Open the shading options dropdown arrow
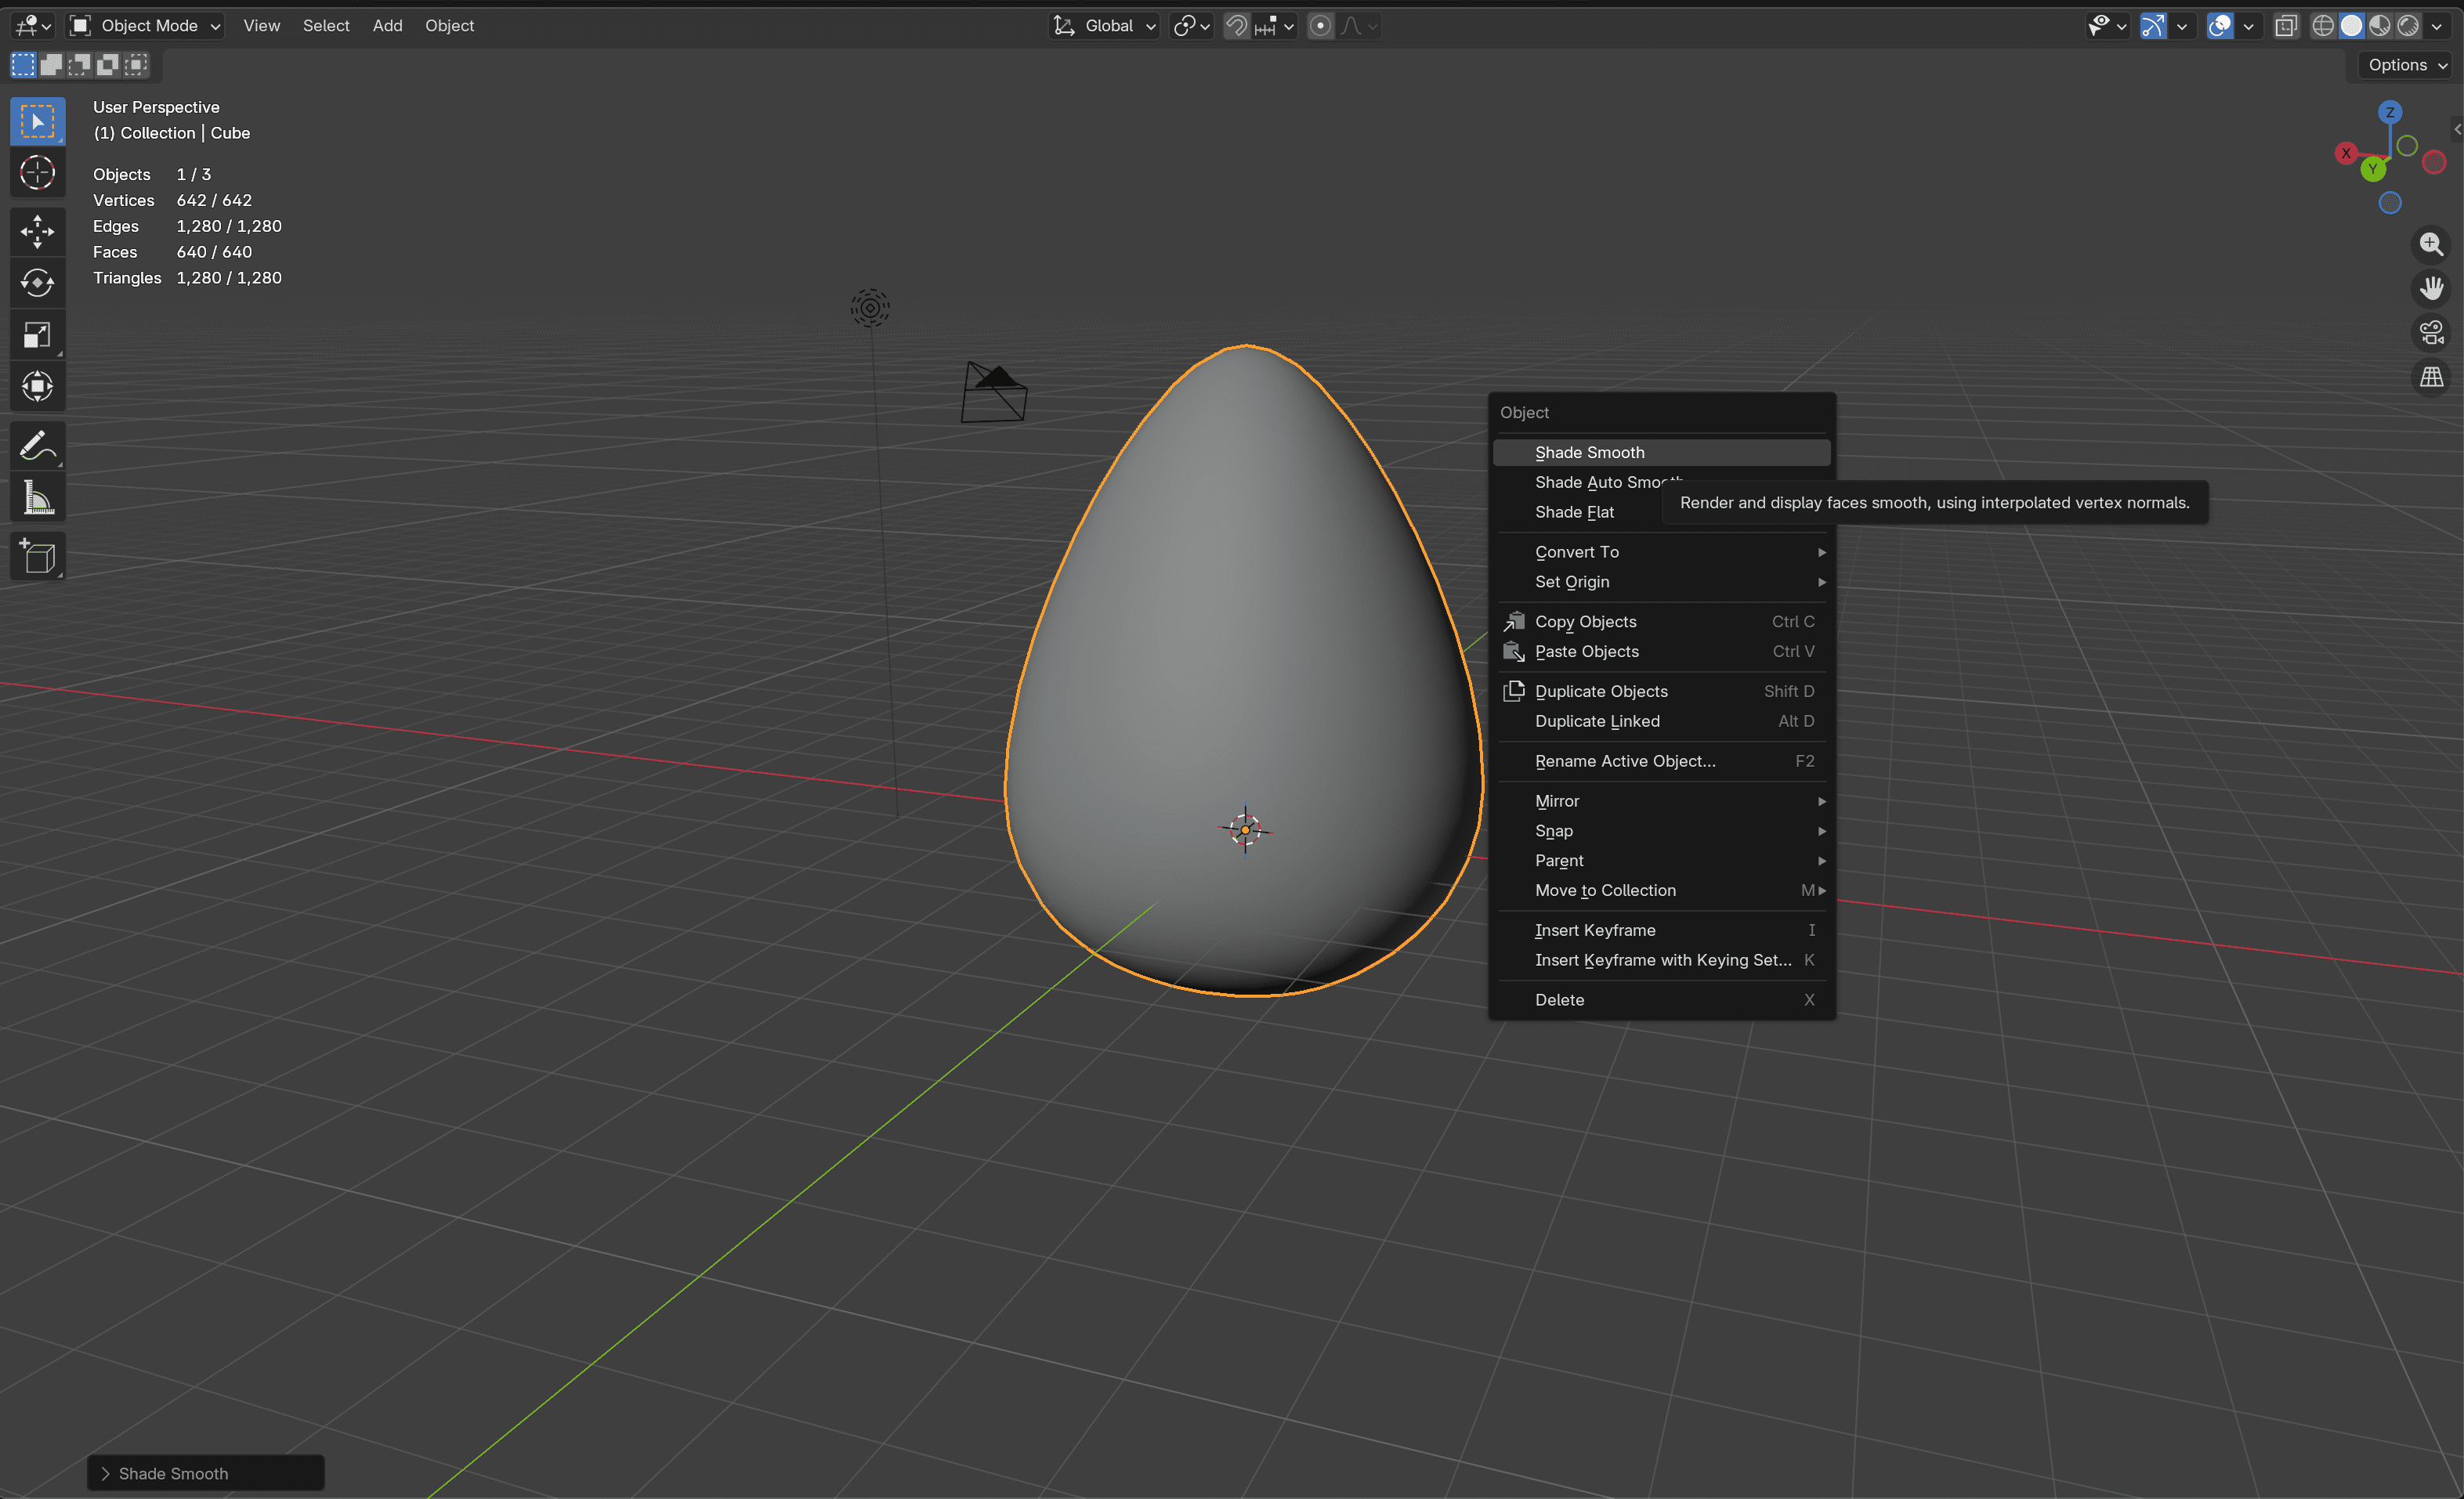The width and height of the screenshot is (2464, 1499). coord(2436,26)
